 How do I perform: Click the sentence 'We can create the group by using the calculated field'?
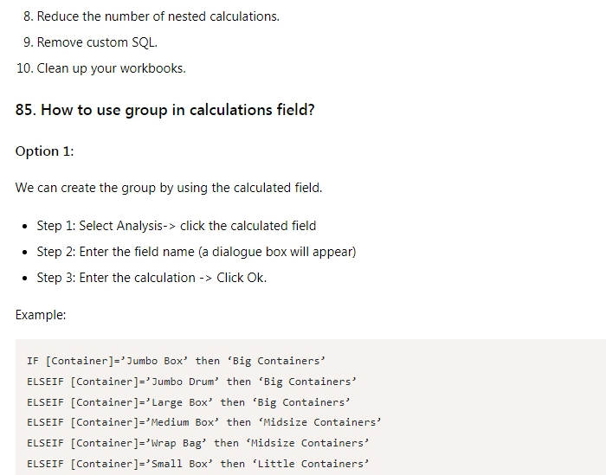169,188
